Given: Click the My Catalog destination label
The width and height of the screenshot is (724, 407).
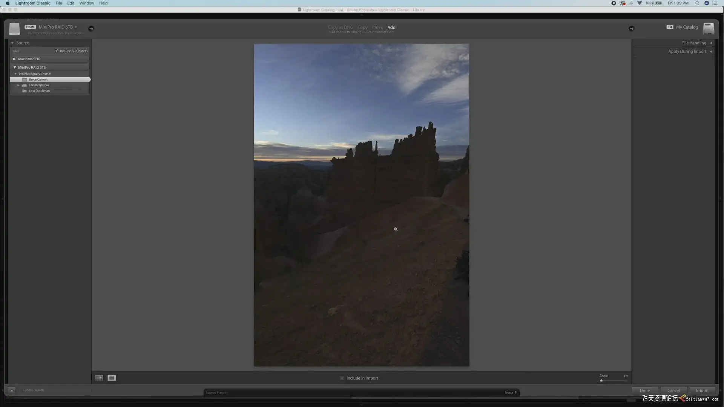Looking at the screenshot, I should [687, 27].
